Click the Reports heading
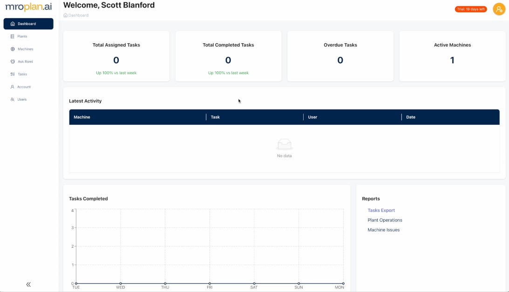 tap(371, 198)
